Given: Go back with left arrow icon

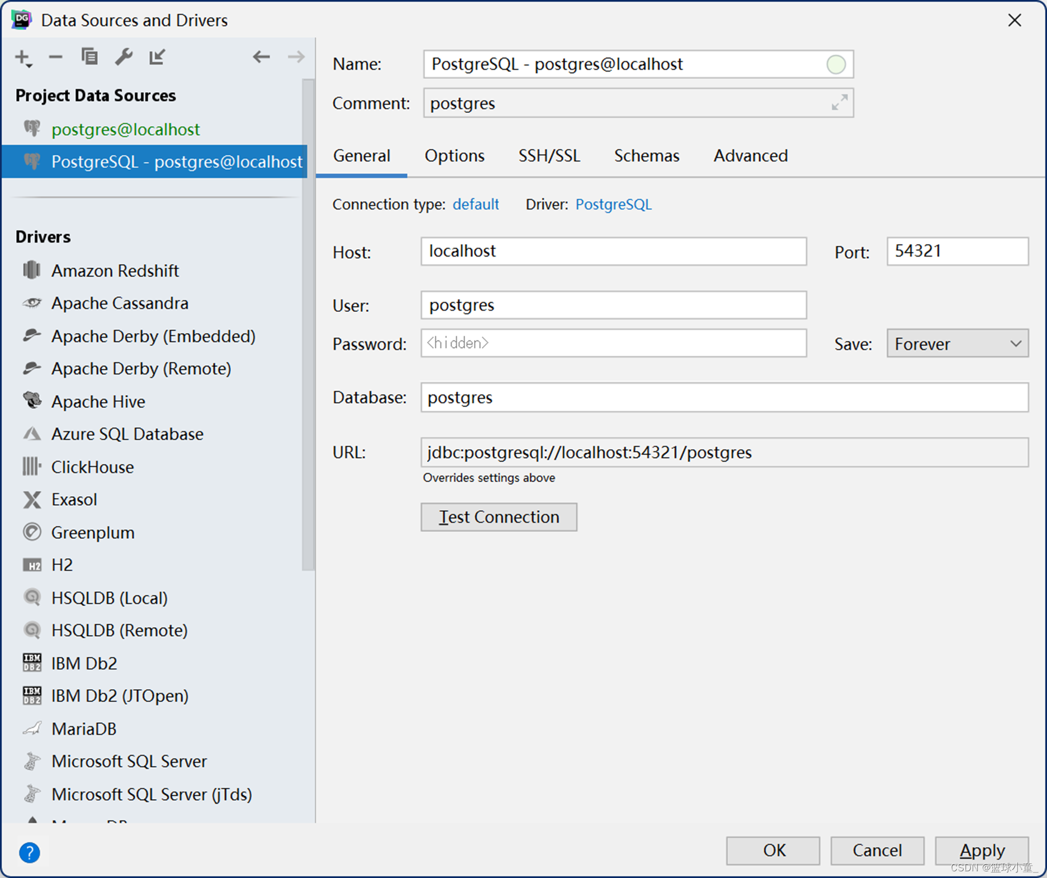Looking at the screenshot, I should 261,56.
